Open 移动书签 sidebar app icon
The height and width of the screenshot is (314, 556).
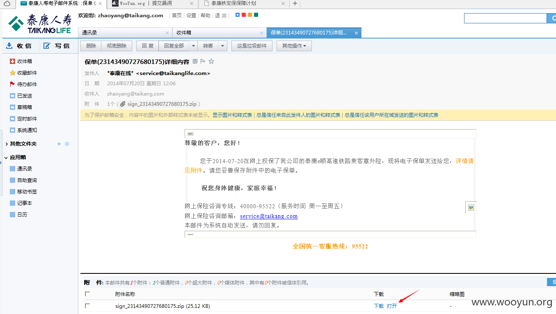pyautogui.click(x=12, y=192)
